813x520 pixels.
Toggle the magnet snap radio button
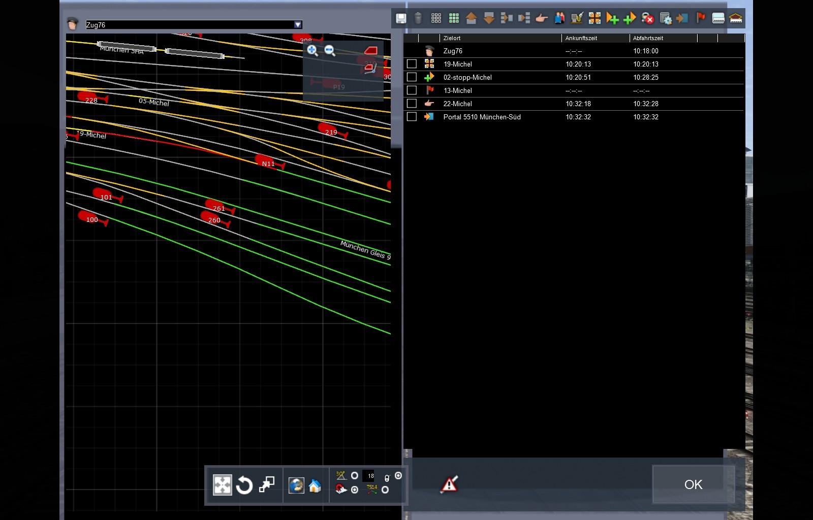[355, 490]
